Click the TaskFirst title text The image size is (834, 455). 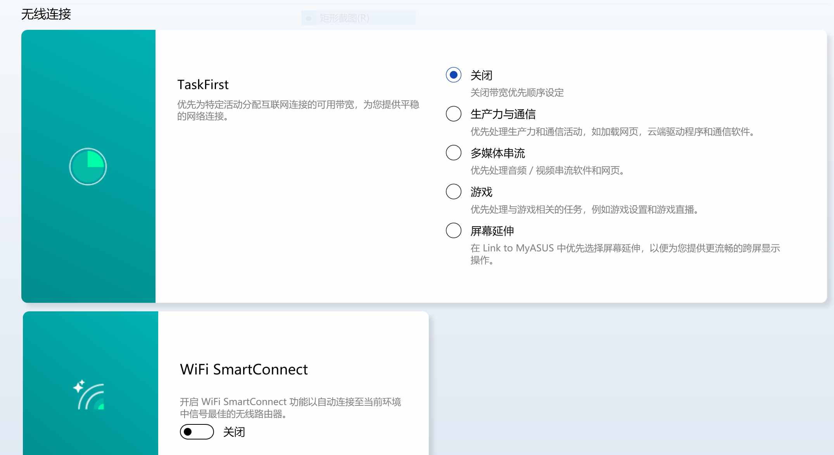point(203,84)
